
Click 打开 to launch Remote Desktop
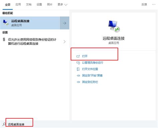click(x=85, y=56)
